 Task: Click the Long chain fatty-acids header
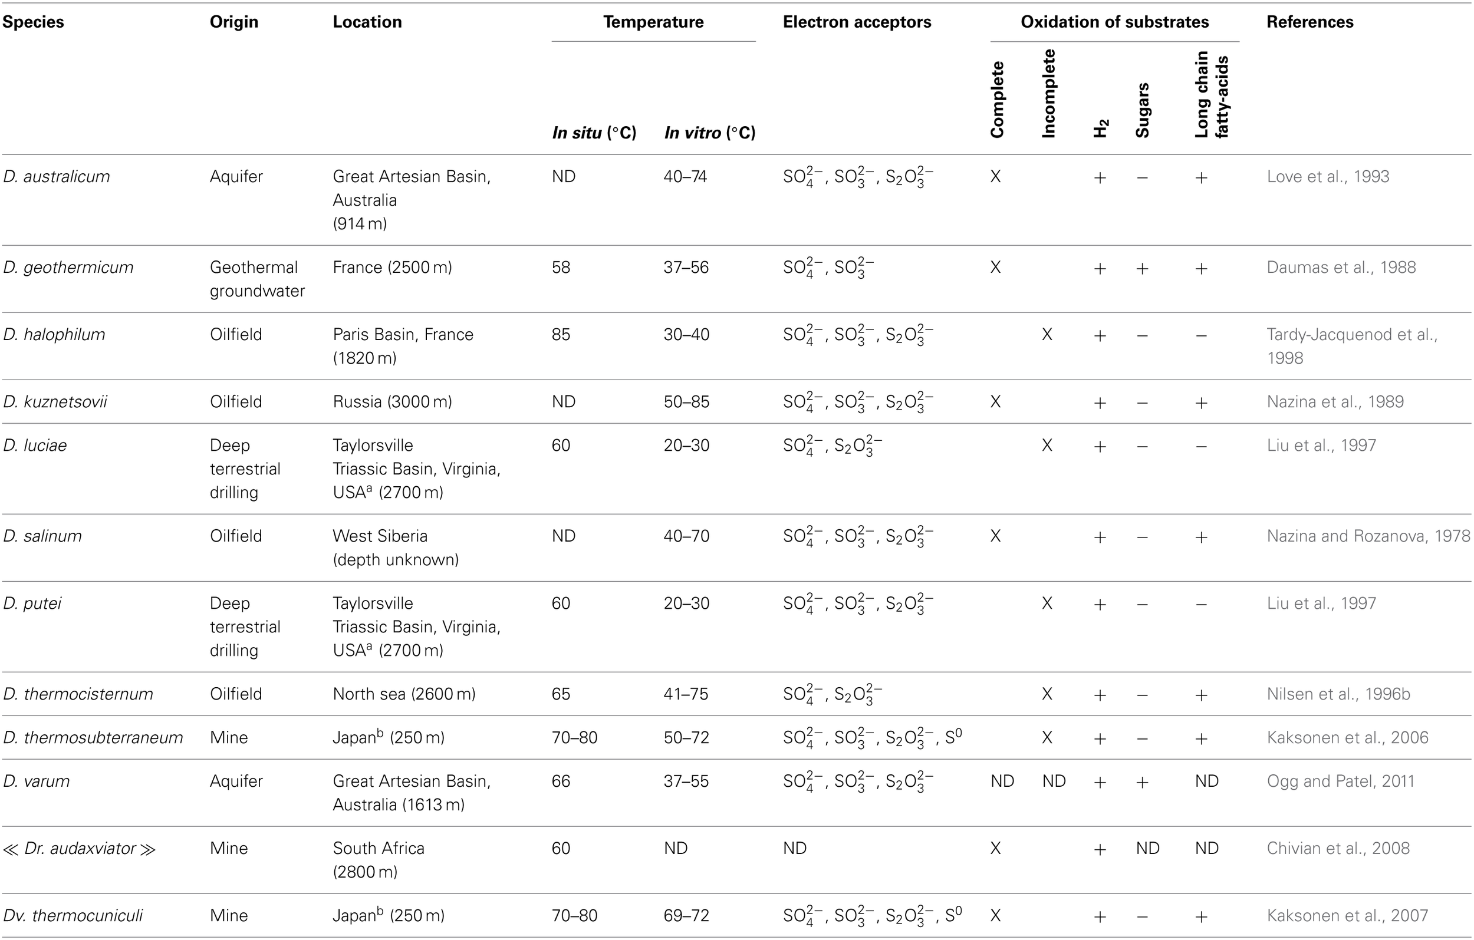pos(1212,95)
